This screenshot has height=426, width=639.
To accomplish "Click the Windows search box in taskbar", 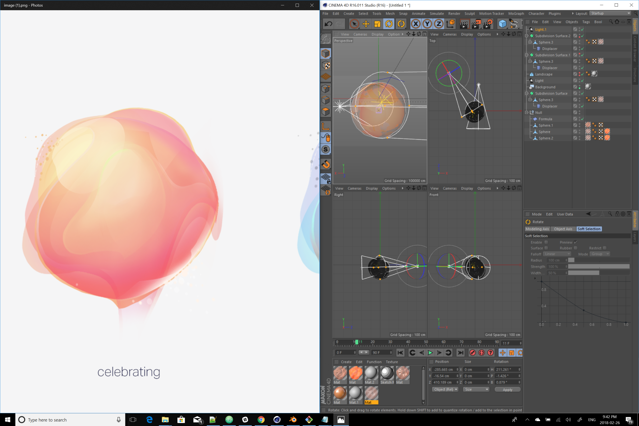I will 70,420.
